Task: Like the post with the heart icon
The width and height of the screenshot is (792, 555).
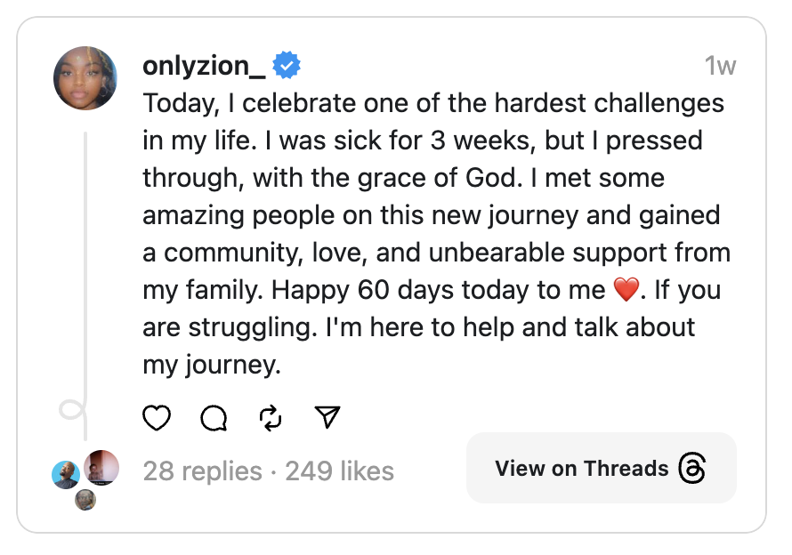Action: coord(157,417)
